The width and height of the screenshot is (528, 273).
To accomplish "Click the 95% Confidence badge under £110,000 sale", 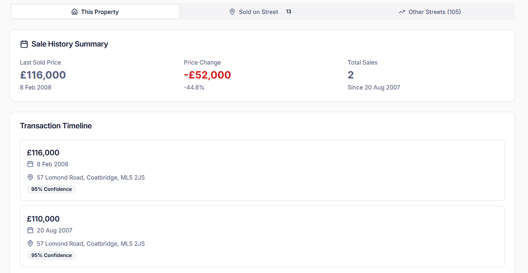I will [x=51, y=256].
